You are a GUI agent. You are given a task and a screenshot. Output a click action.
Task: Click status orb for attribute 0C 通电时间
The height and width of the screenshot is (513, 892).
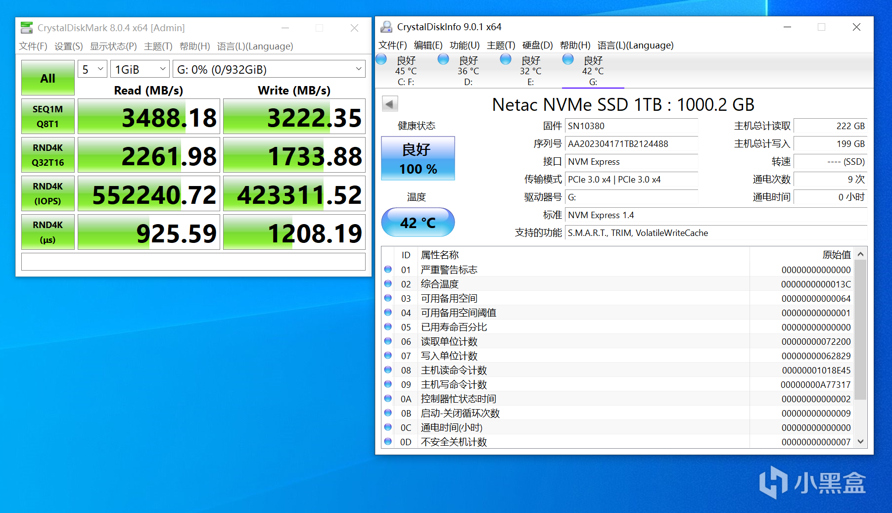tap(388, 427)
